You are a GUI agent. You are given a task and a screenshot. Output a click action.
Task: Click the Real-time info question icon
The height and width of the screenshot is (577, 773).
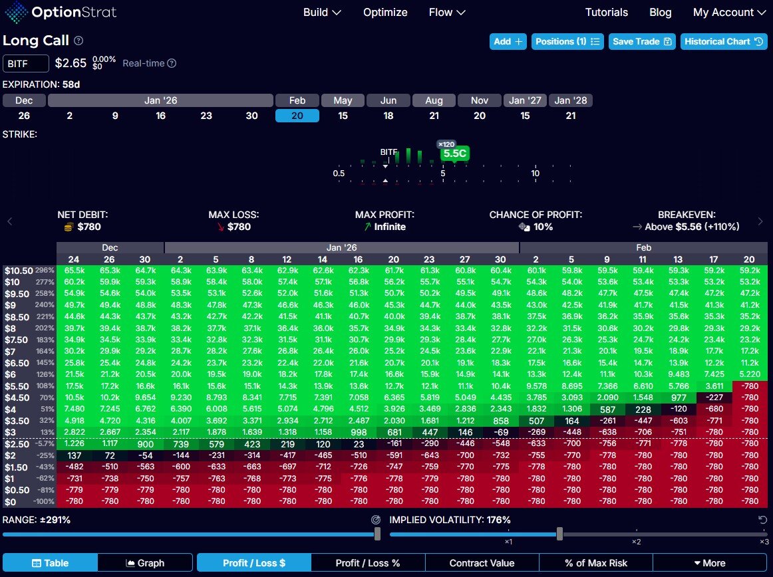click(x=172, y=63)
